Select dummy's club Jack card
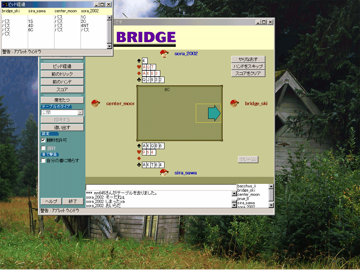Viewport: 360px width, 270px height. tap(148, 80)
